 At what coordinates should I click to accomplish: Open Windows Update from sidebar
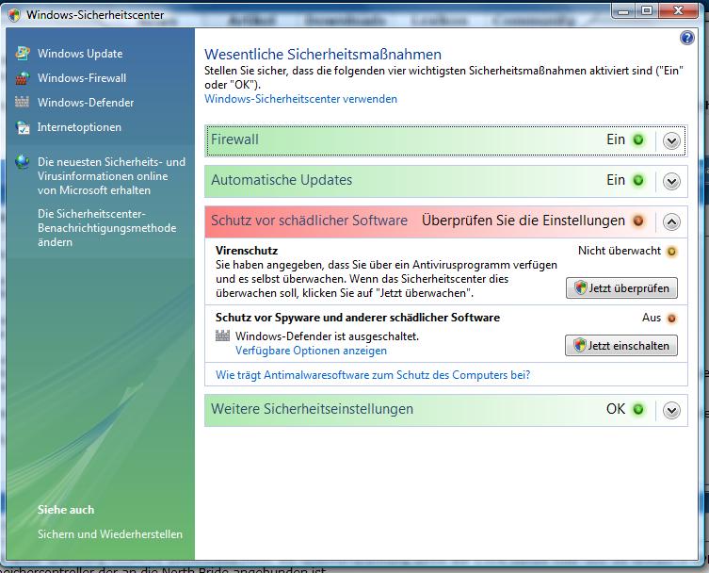tap(80, 54)
